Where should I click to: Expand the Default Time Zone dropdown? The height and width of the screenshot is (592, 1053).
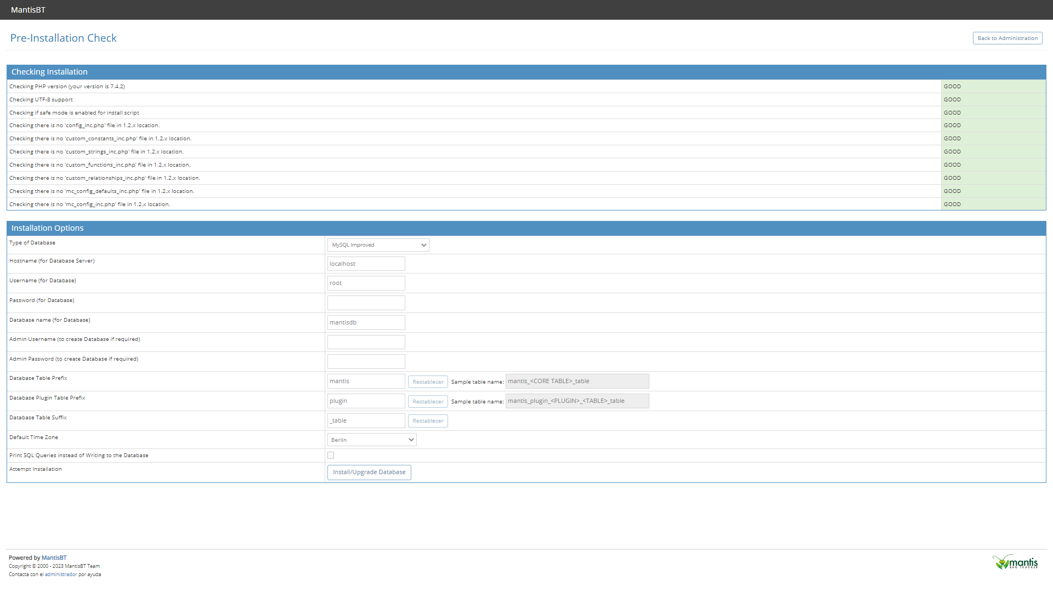(x=372, y=440)
